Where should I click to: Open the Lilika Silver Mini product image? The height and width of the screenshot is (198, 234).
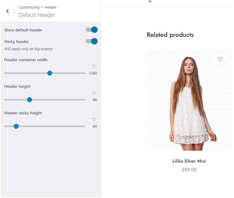189,100
